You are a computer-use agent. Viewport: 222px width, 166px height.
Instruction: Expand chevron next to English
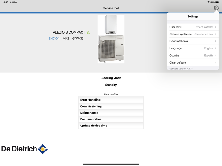[215, 48]
